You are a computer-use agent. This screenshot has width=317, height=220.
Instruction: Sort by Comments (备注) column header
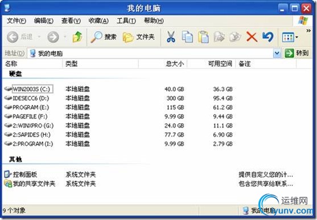click(266, 64)
